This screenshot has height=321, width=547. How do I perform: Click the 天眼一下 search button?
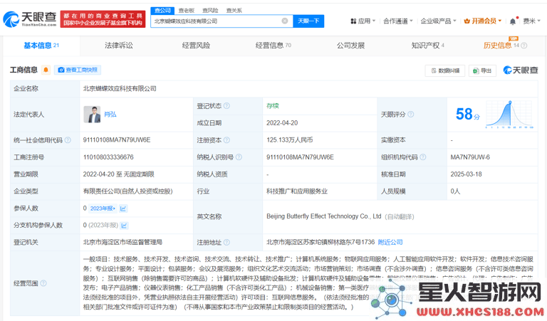click(308, 21)
